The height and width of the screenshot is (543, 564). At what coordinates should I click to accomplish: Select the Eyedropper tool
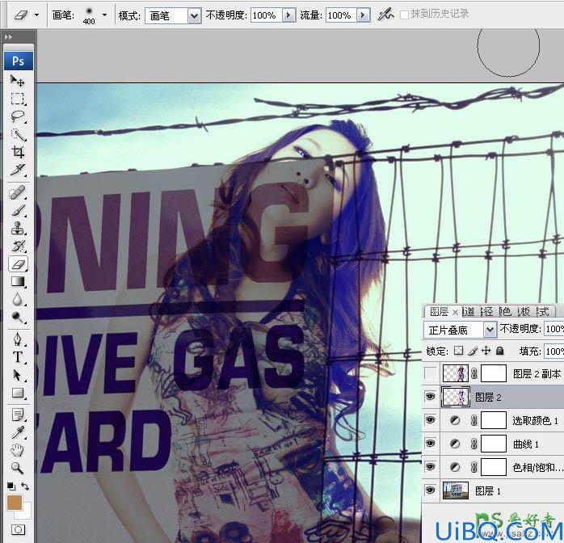(x=17, y=432)
